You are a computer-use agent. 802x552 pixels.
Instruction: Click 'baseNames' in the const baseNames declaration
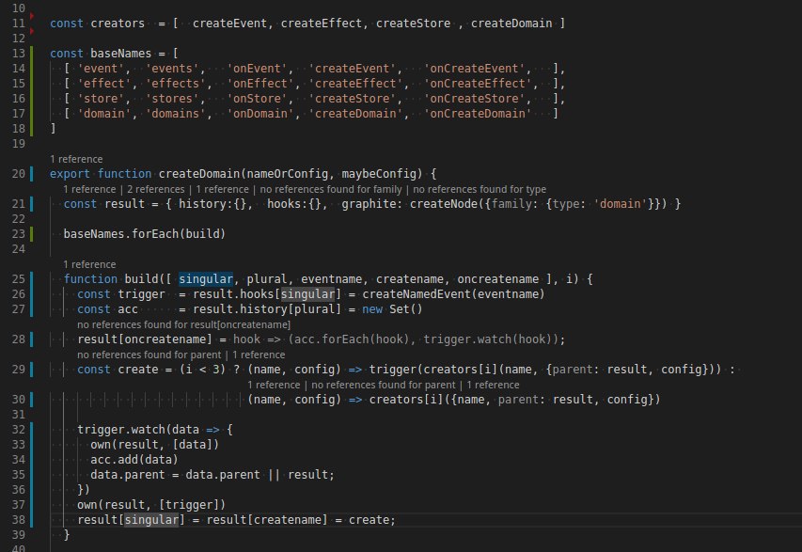click(x=120, y=54)
